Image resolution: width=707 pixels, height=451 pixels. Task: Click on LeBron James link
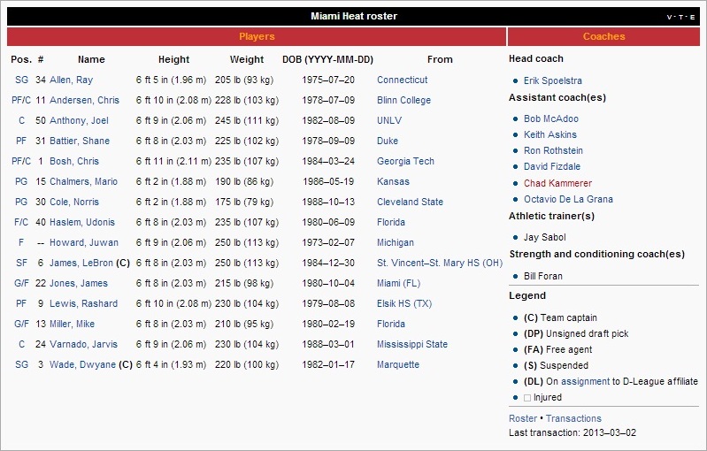[81, 263]
